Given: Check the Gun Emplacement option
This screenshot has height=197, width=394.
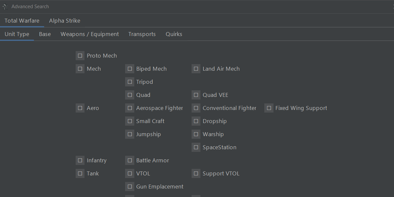Looking at the screenshot, I should (130, 187).
